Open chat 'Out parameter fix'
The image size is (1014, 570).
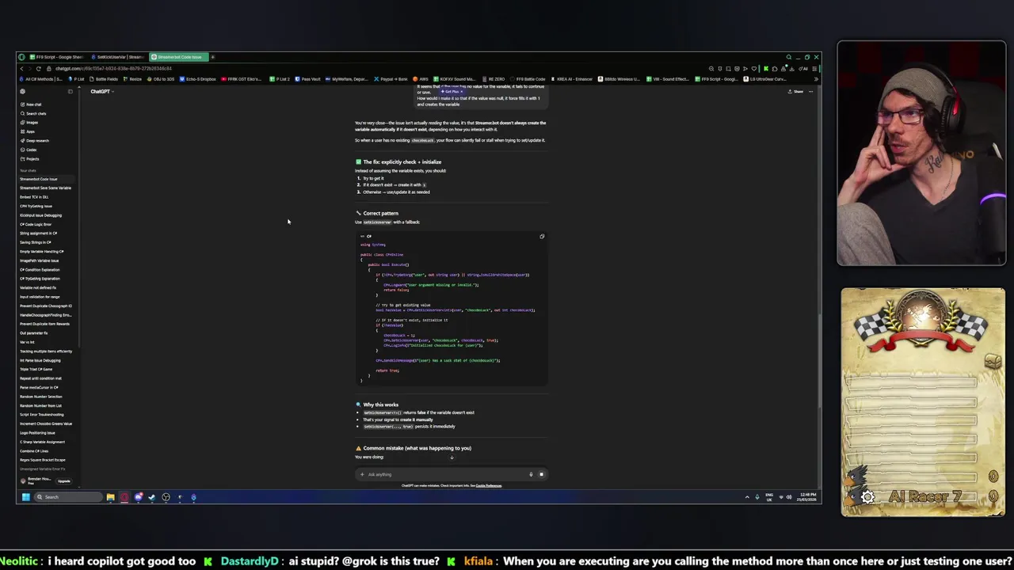click(34, 333)
